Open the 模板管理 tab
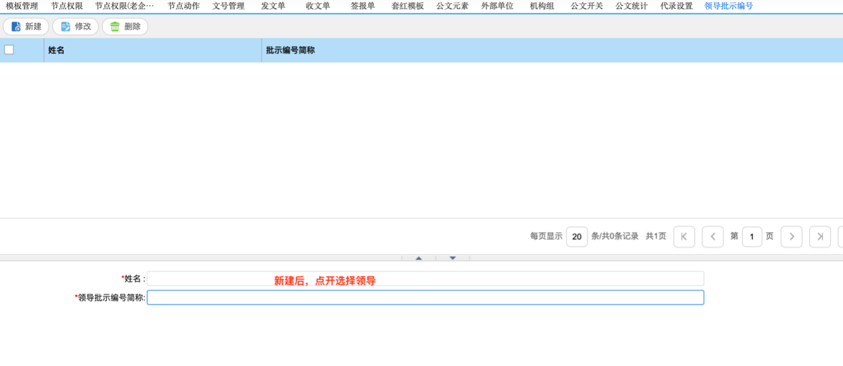This screenshot has width=843, height=366. pyautogui.click(x=22, y=6)
